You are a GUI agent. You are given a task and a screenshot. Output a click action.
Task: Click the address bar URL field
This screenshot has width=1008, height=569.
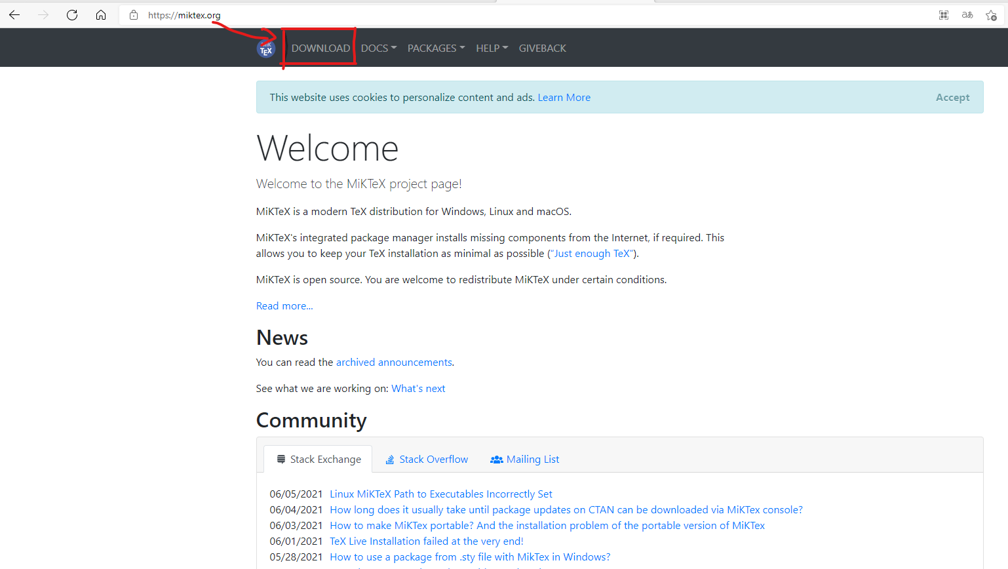524,15
